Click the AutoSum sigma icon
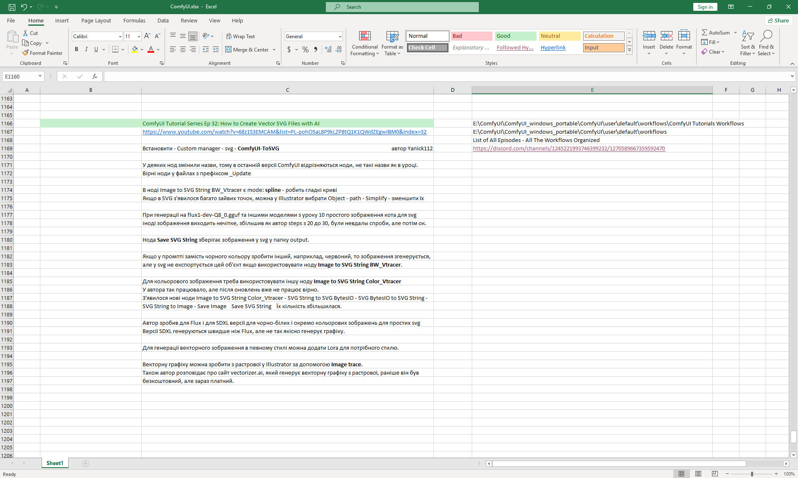 (704, 32)
